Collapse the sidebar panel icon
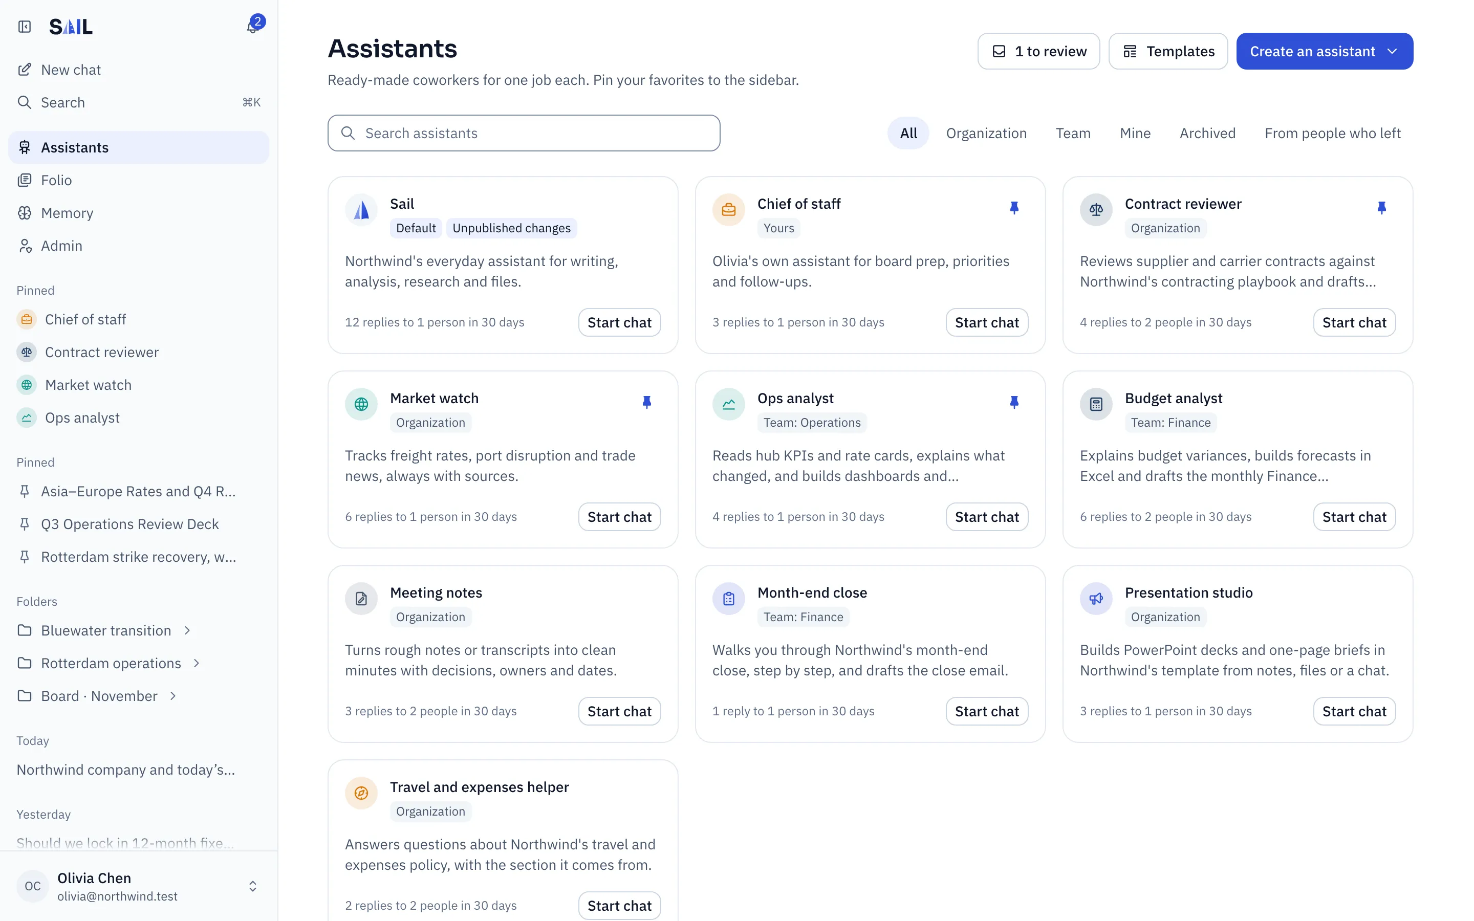 25,27
